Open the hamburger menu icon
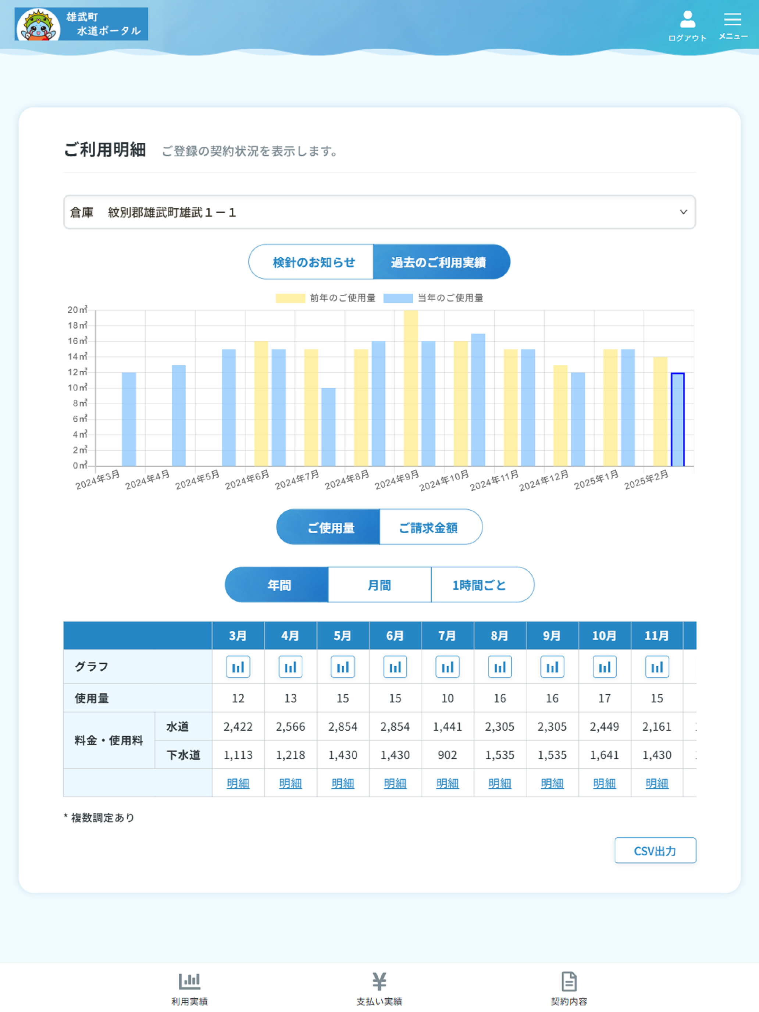 point(733,19)
